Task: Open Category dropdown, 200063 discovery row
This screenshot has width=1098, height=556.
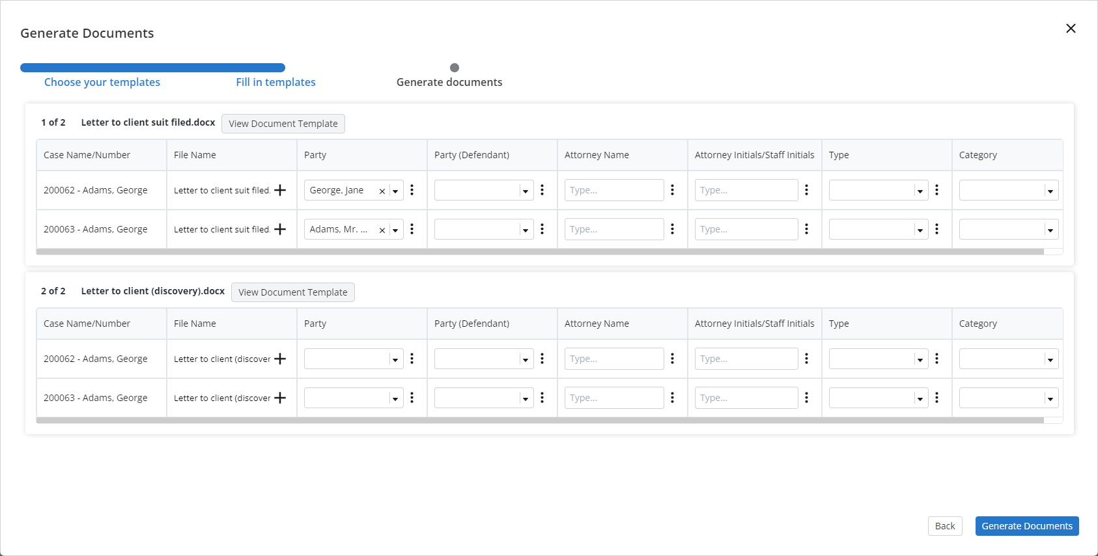Action: (1009, 398)
